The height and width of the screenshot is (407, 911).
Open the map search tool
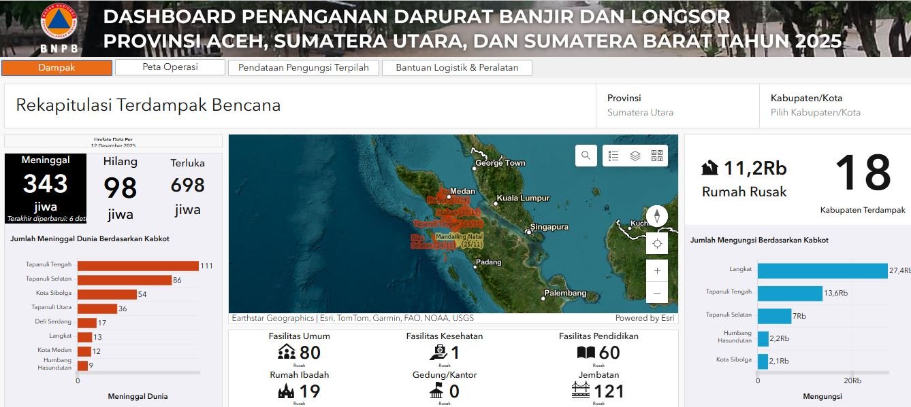tap(586, 156)
